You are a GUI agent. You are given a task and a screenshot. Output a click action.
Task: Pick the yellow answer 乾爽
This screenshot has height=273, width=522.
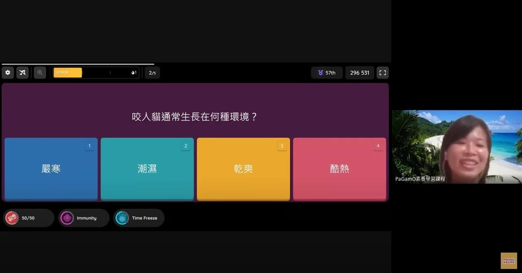tap(243, 169)
